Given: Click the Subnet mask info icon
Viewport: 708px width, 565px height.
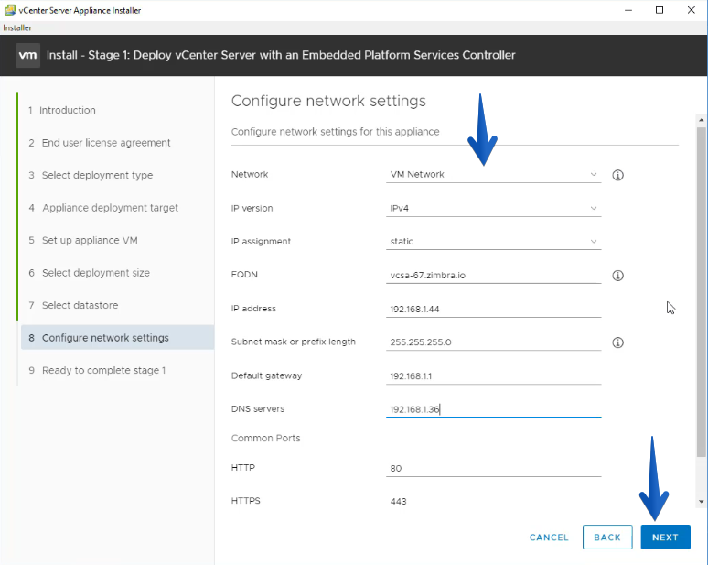Looking at the screenshot, I should 617,342.
